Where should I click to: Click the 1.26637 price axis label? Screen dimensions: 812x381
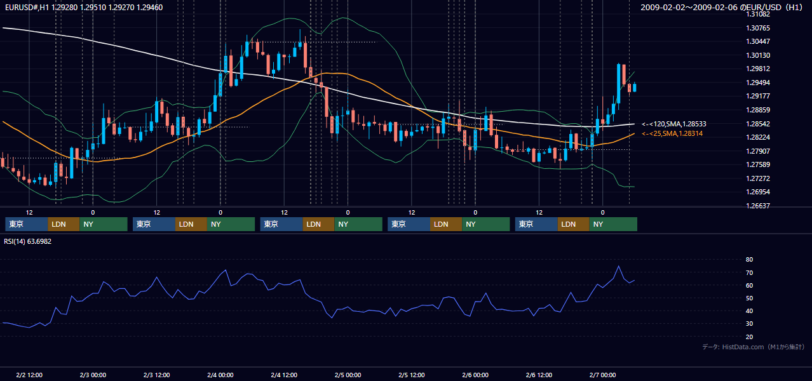pyautogui.click(x=758, y=206)
